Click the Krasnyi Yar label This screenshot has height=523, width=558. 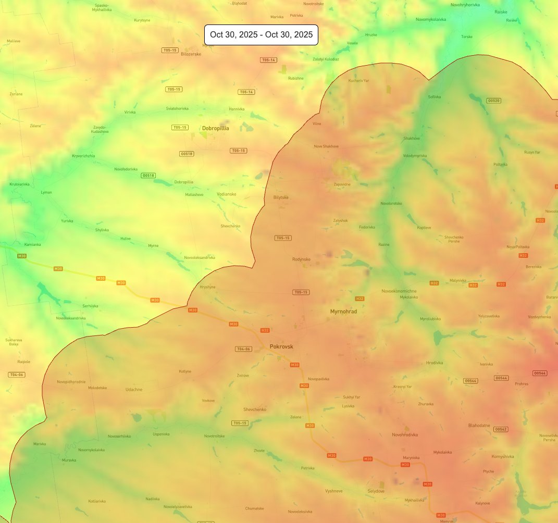click(403, 387)
